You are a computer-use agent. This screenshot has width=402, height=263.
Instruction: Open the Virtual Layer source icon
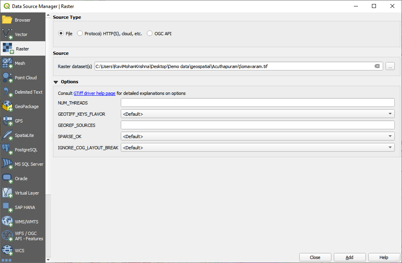7,193
